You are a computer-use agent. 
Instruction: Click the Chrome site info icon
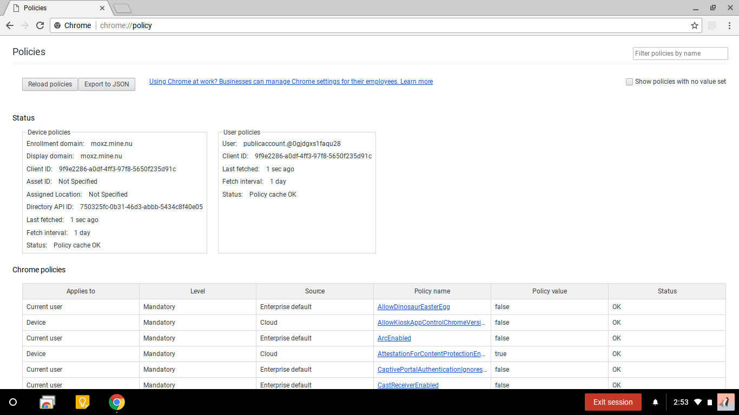pos(58,25)
